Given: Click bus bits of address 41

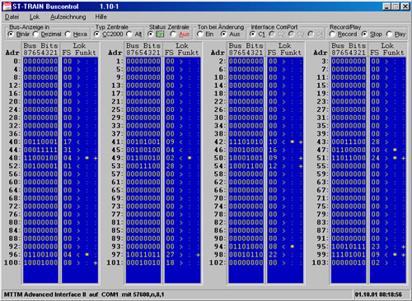Looking at the screenshot, I should pos(143,141).
